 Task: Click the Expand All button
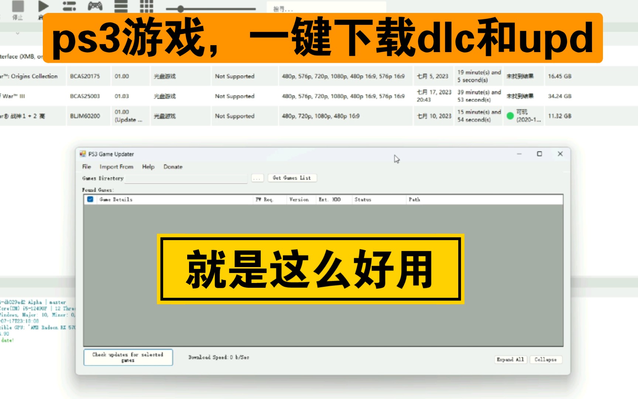510,359
